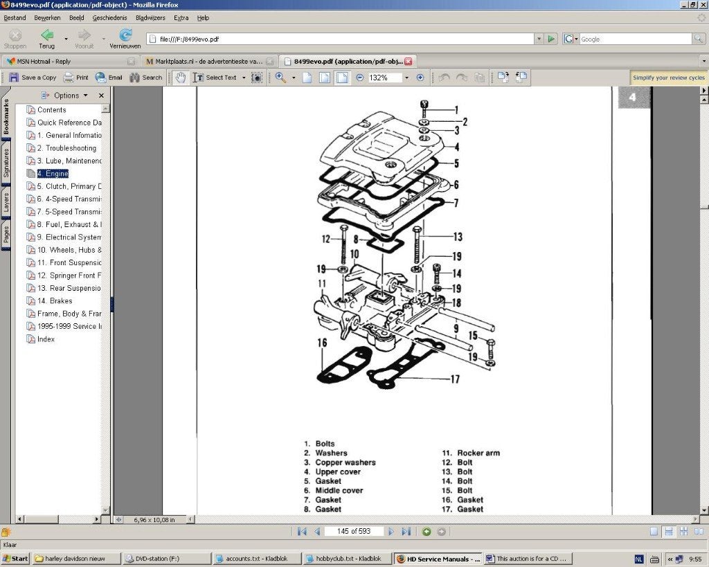Open the Bladwijzers menu

(x=150, y=17)
